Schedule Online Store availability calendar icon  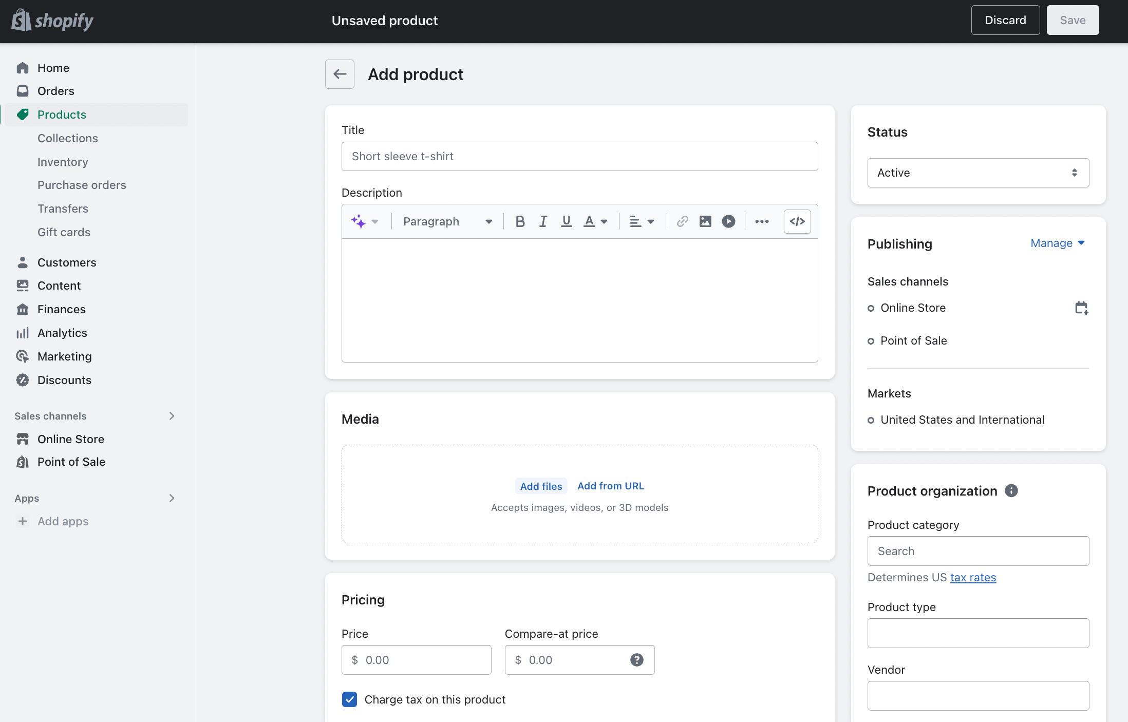(1081, 308)
